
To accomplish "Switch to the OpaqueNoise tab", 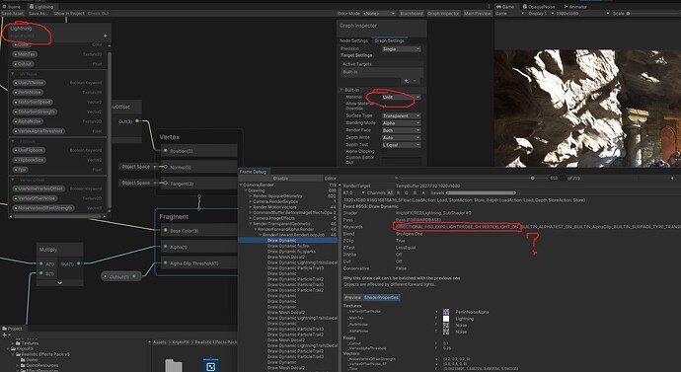I will click(x=539, y=7).
